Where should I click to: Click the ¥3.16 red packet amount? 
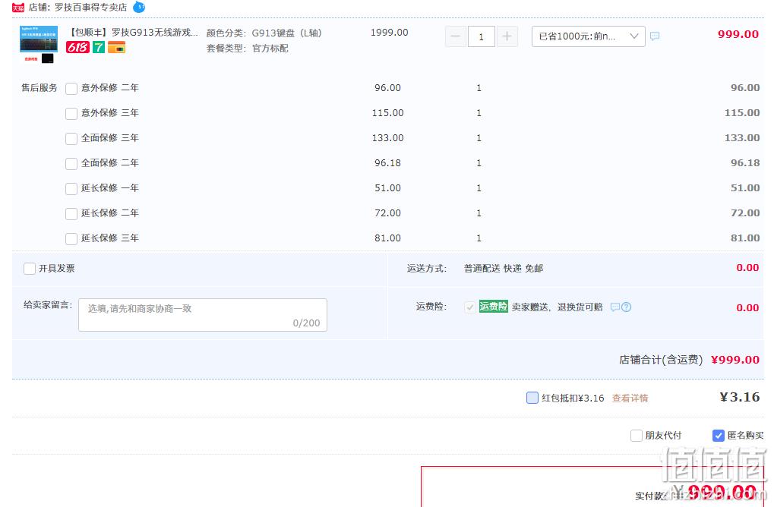tap(739, 397)
